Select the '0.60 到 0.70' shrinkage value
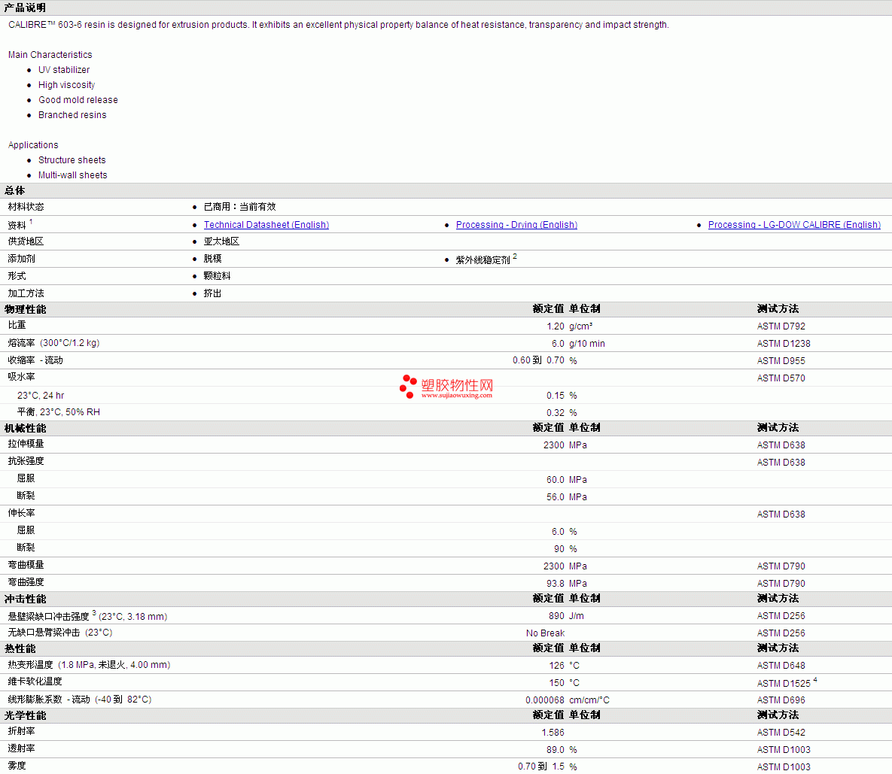This screenshot has width=892, height=774. (538, 360)
